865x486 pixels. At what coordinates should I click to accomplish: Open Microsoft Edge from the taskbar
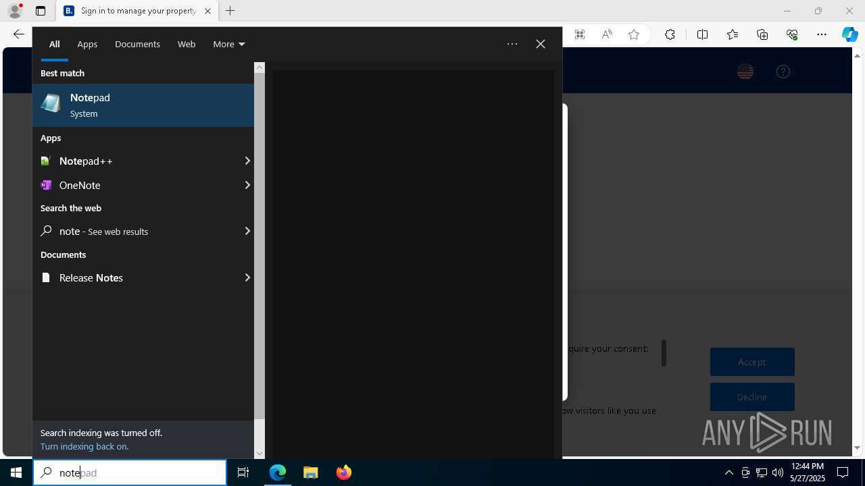278,473
